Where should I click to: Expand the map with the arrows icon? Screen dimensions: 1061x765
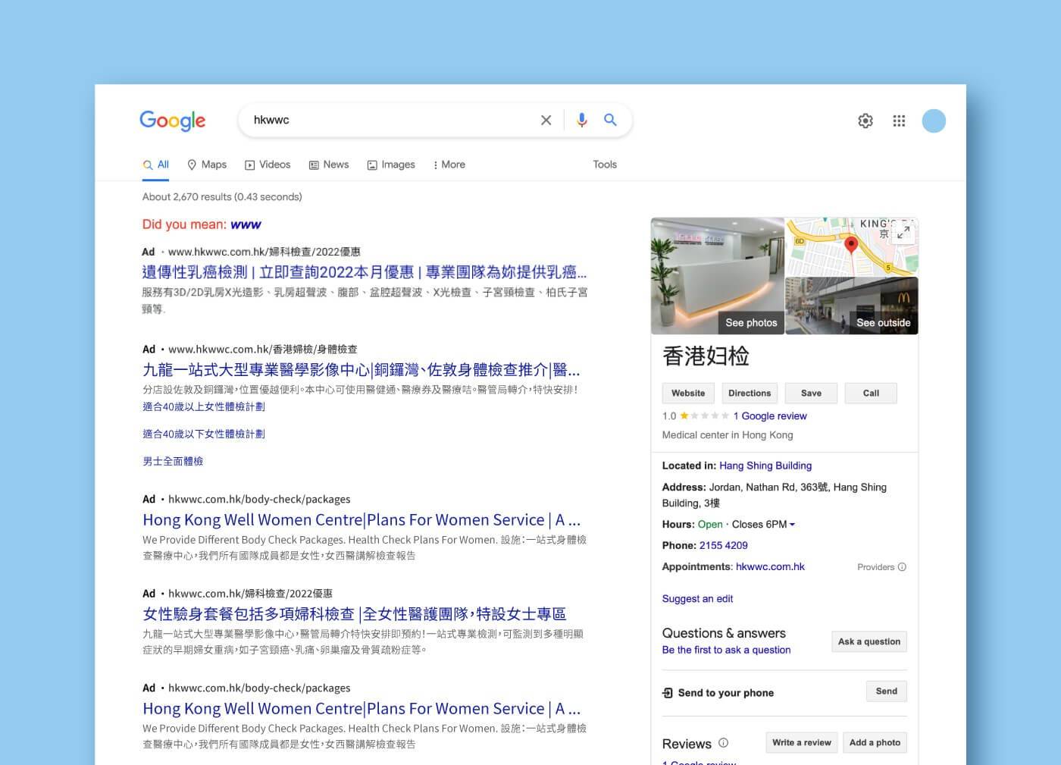(x=903, y=233)
